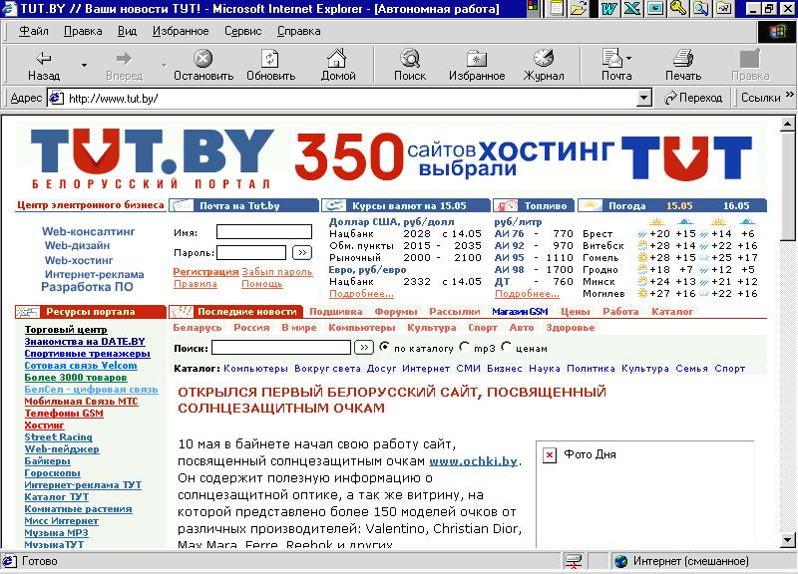Click the Переход go button
Viewport: 798px width, 574px height.
pos(693,98)
